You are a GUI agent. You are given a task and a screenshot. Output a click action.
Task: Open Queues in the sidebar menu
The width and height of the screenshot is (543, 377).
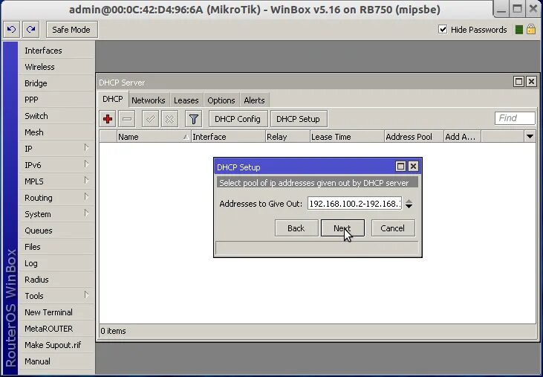click(x=56, y=231)
